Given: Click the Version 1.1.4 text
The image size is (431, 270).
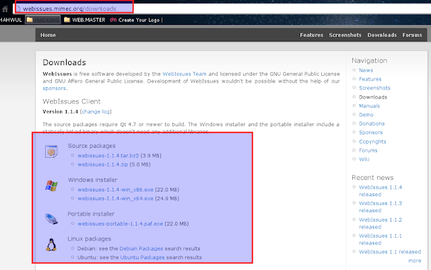Looking at the screenshot, I should (60, 111).
